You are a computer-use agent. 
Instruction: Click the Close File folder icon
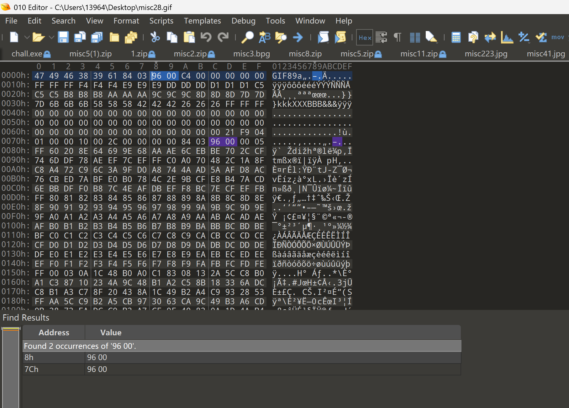coord(114,37)
